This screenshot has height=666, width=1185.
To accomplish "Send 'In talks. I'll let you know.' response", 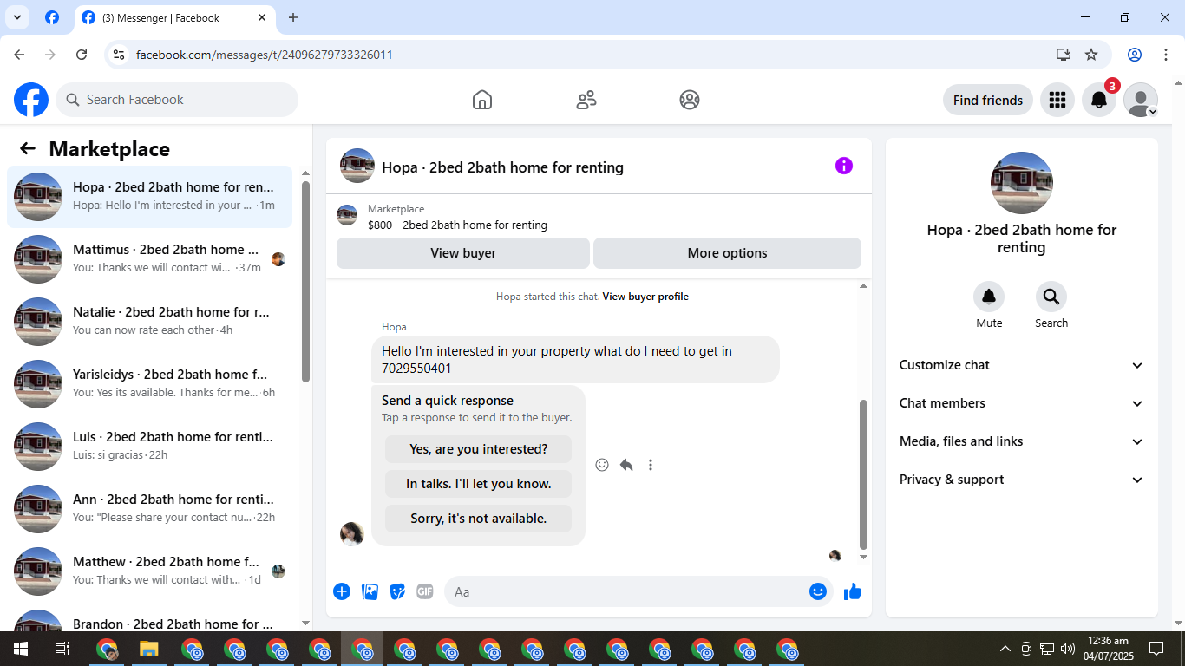I will [x=478, y=484].
